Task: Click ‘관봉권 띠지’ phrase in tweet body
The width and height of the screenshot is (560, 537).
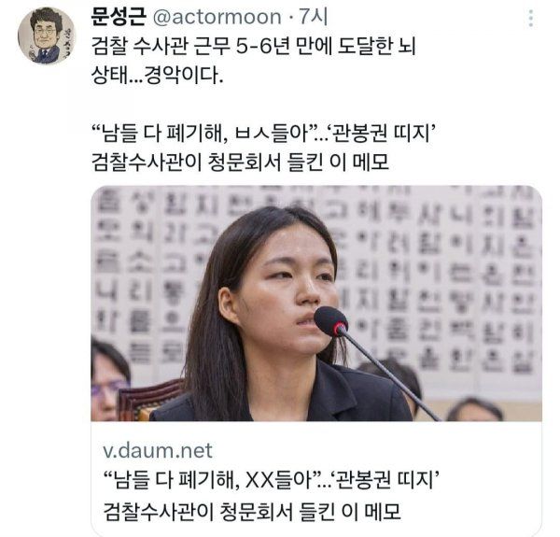Action: point(381,134)
